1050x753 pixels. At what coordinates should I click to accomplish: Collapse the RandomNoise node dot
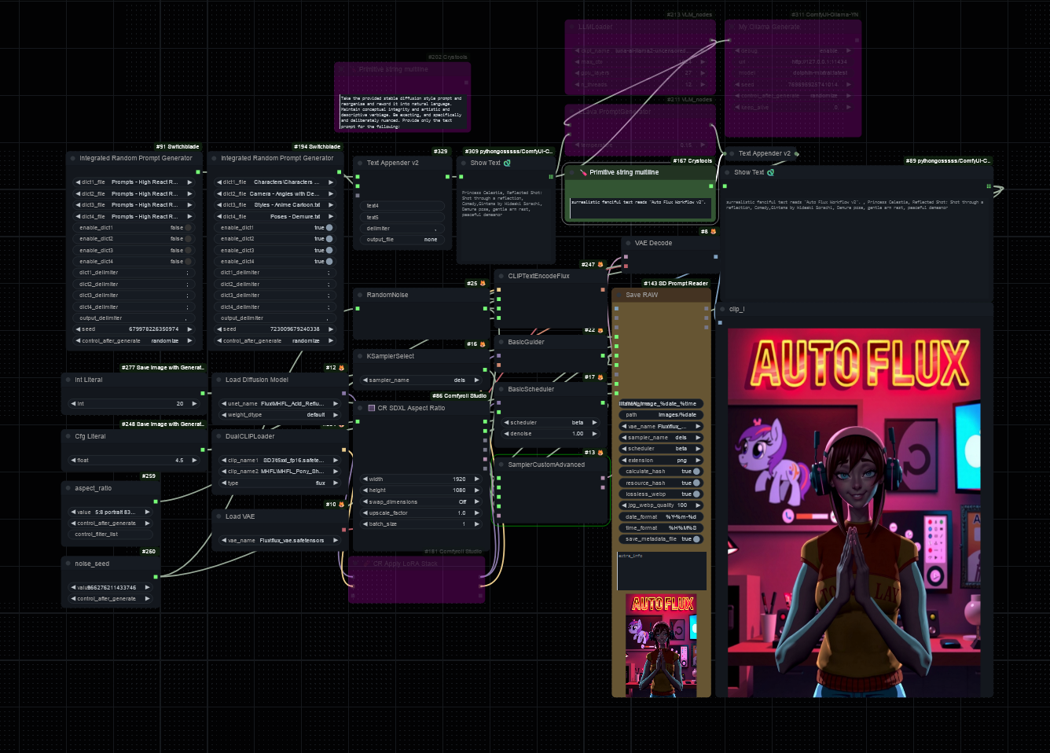tap(360, 295)
